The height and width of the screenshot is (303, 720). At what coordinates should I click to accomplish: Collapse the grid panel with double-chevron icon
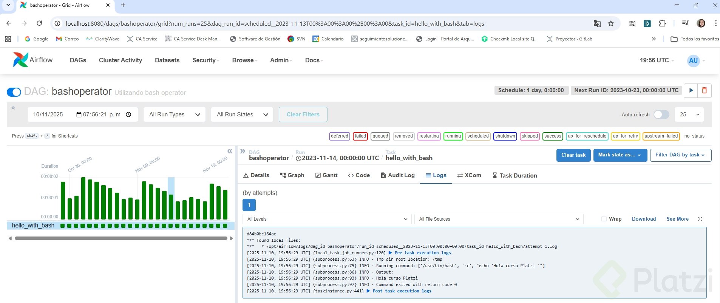230,151
